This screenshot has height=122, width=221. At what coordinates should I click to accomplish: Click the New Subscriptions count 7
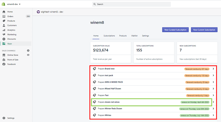(x=181, y=50)
